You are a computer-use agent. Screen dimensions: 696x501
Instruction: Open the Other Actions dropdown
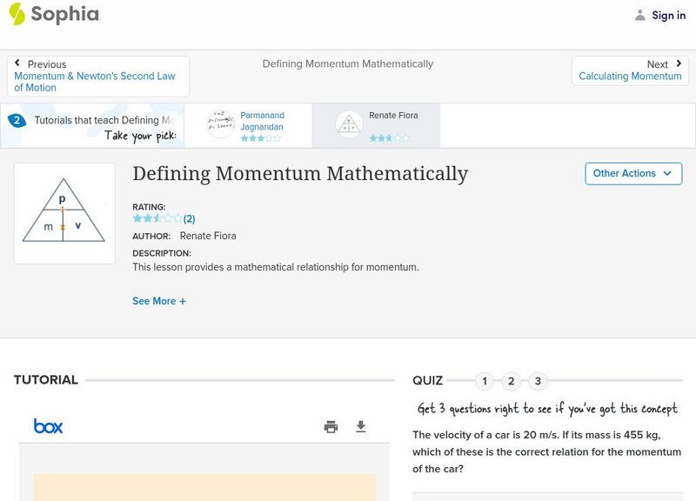point(633,173)
